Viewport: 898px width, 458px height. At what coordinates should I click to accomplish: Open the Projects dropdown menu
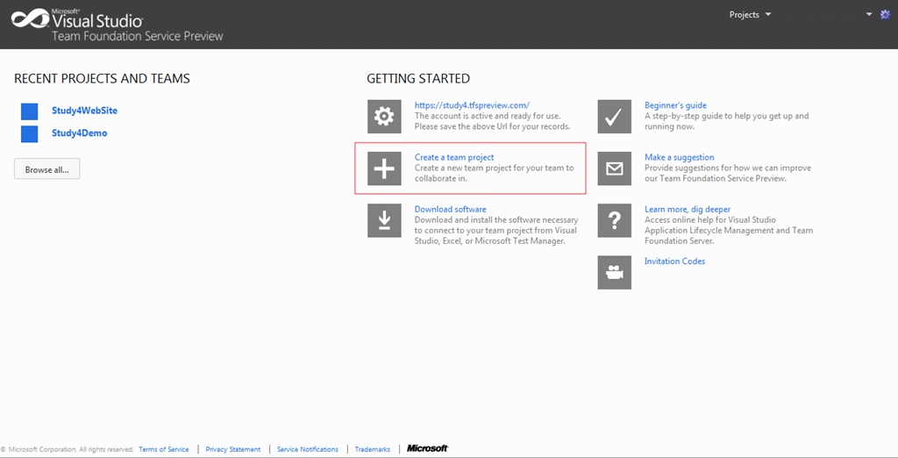pos(751,15)
